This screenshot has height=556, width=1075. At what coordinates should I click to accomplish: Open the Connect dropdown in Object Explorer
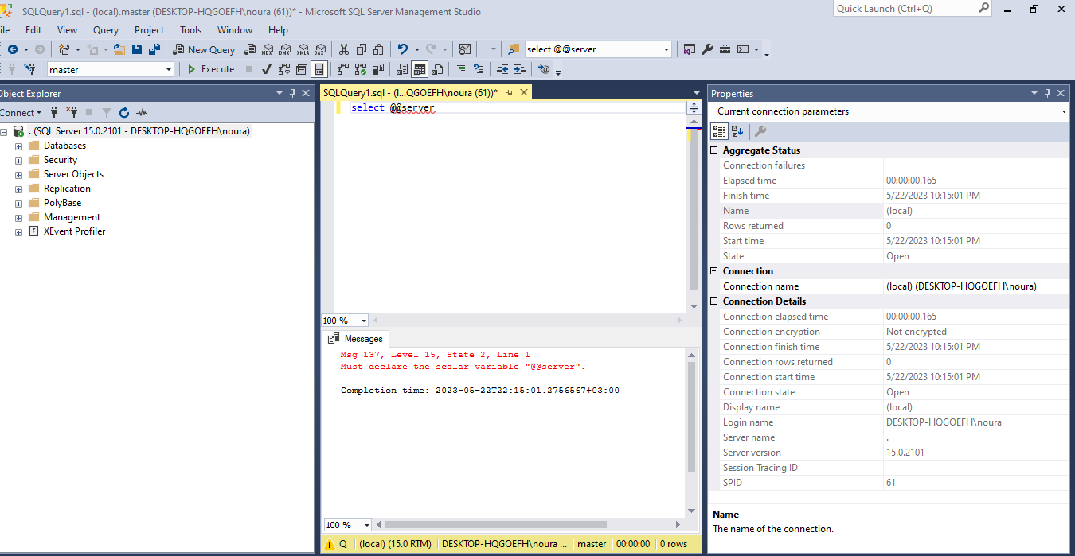[x=21, y=112]
